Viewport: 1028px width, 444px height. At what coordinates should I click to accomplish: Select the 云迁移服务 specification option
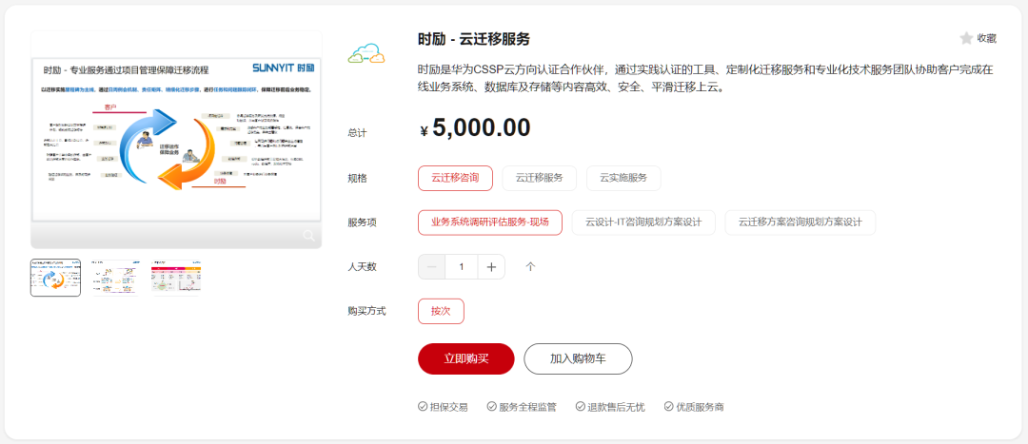coord(539,178)
